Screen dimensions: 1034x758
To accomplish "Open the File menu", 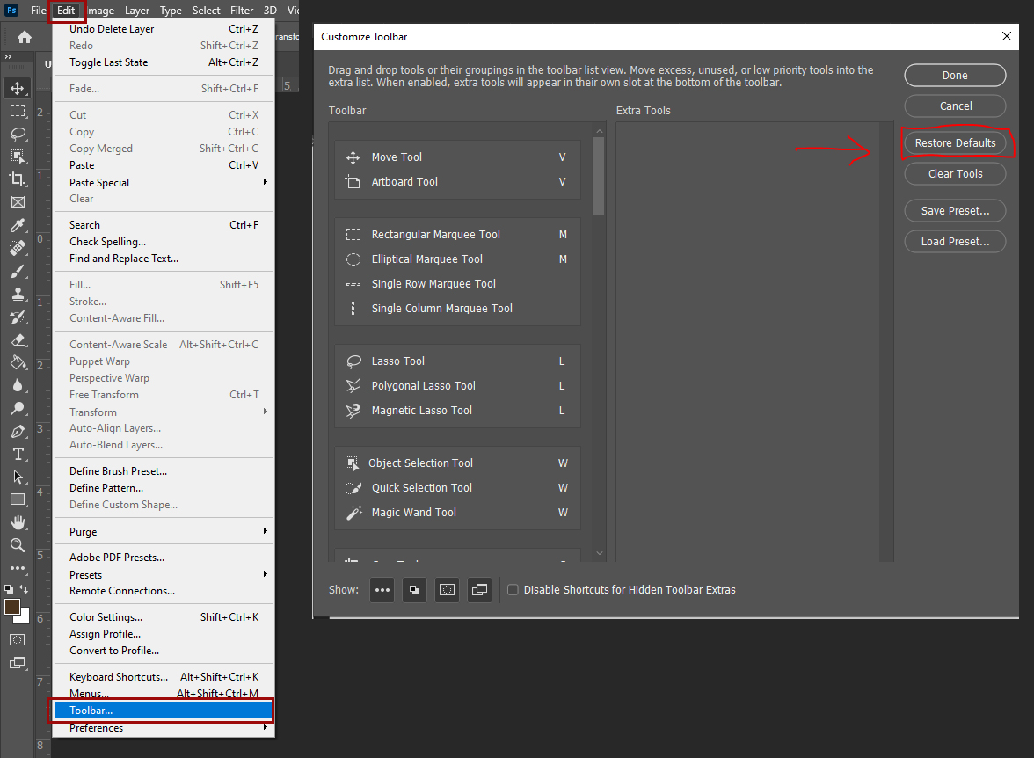I will [x=39, y=11].
